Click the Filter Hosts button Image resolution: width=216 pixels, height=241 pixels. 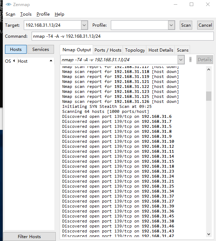[x=29, y=236]
